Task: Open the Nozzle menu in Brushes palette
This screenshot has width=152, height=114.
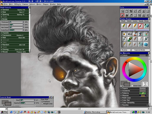Action: (x=141, y=21)
